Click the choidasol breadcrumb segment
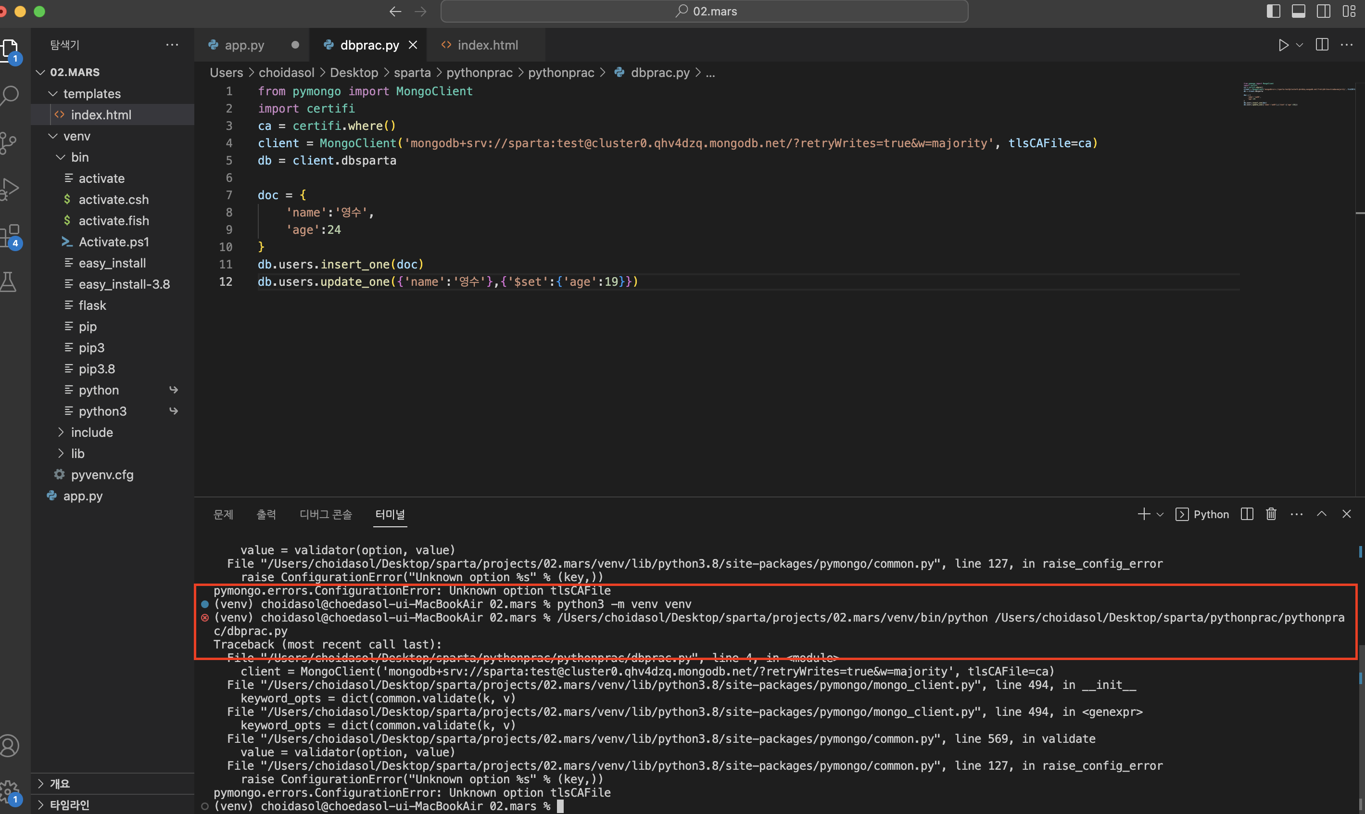Image resolution: width=1365 pixels, height=814 pixels. click(286, 73)
